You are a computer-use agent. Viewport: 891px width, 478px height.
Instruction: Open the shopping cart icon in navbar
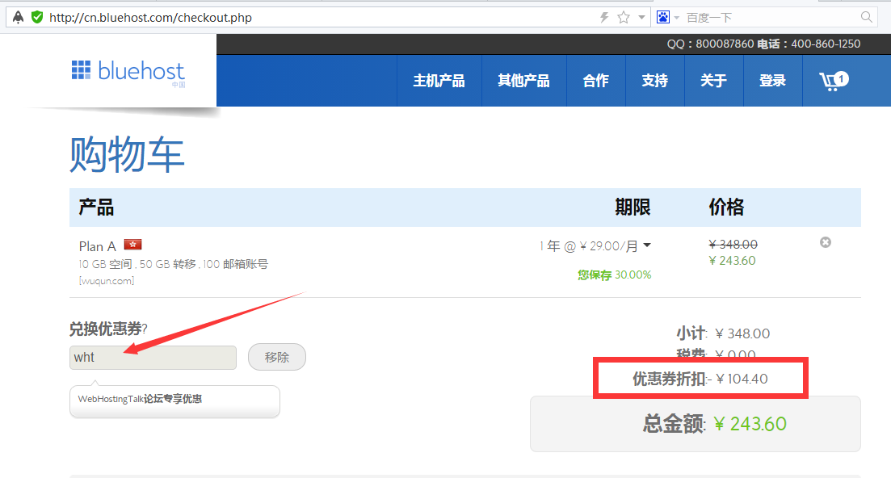[x=834, y=81]
